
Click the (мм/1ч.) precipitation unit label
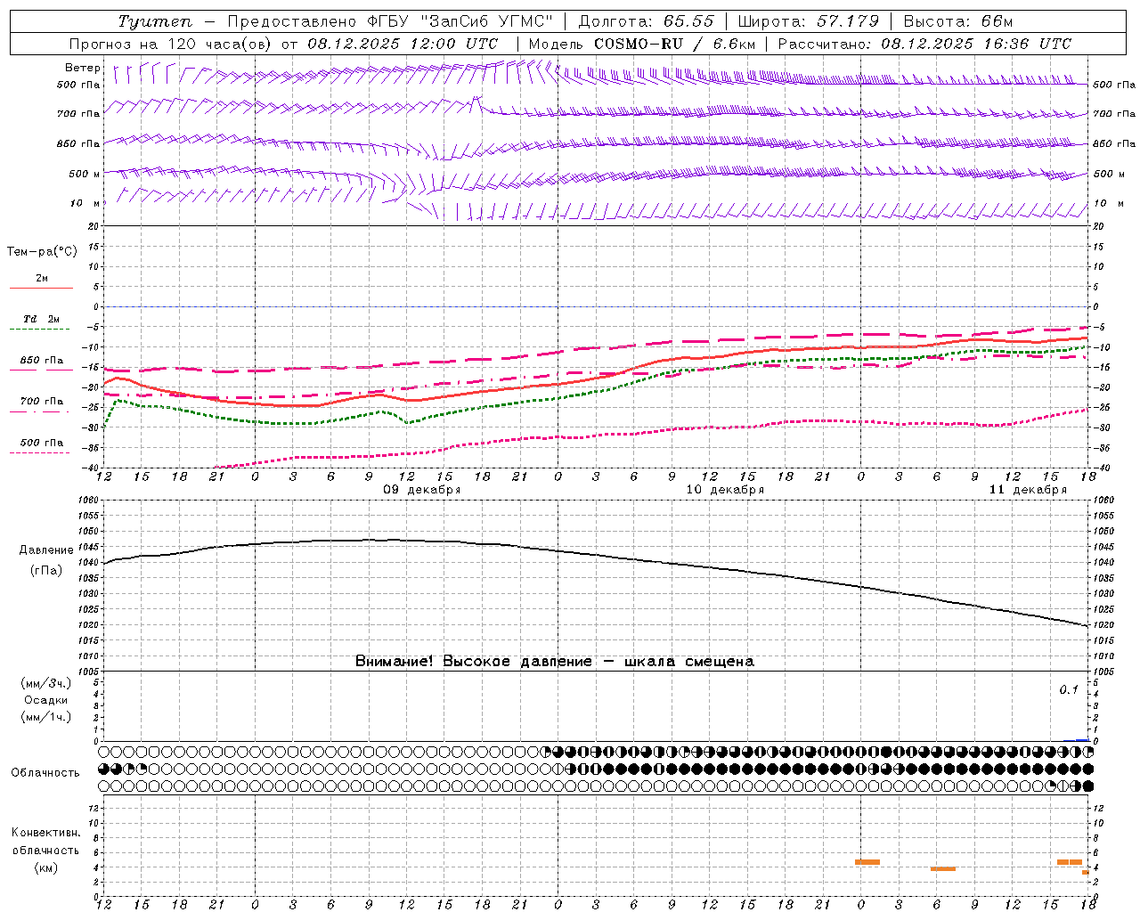point(46,717)
